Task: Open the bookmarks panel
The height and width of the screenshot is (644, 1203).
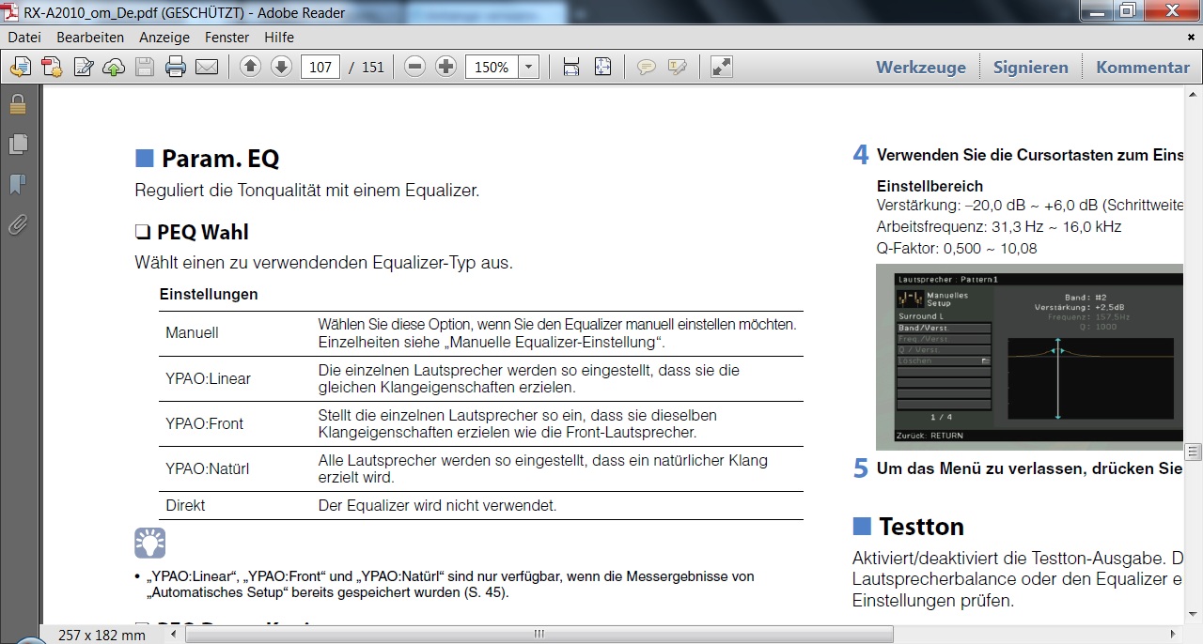Action: pyautogui.click(x=18, y=184)
